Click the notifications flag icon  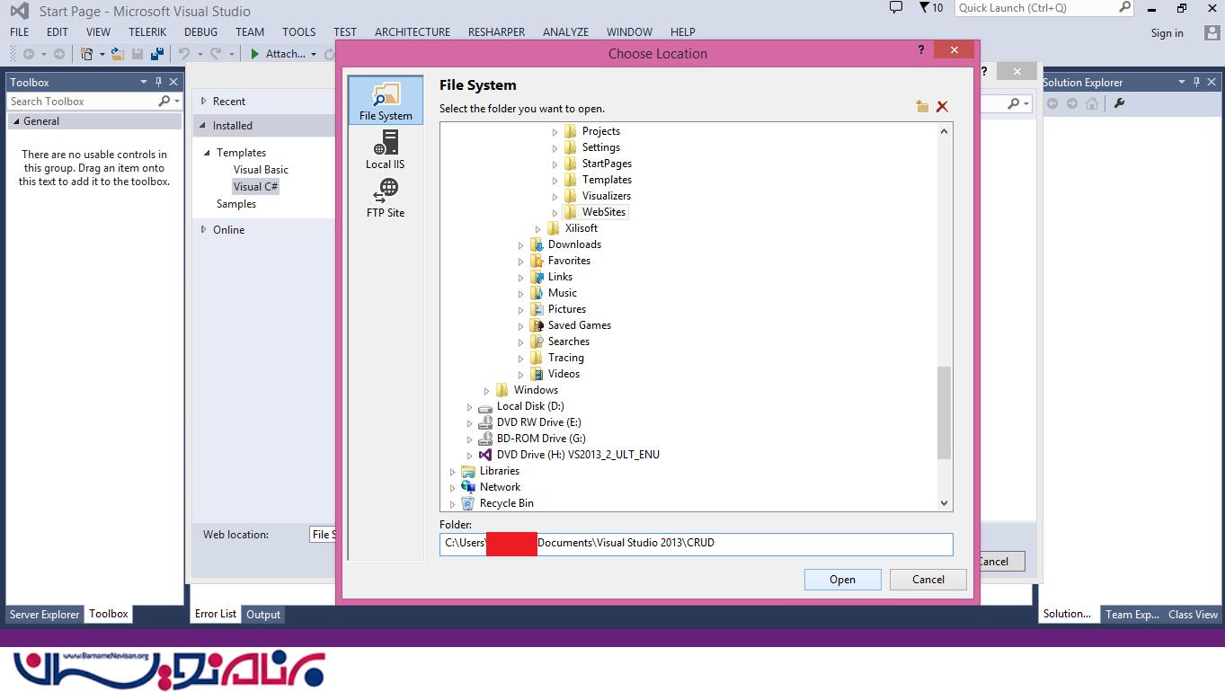tap(924, 8)
